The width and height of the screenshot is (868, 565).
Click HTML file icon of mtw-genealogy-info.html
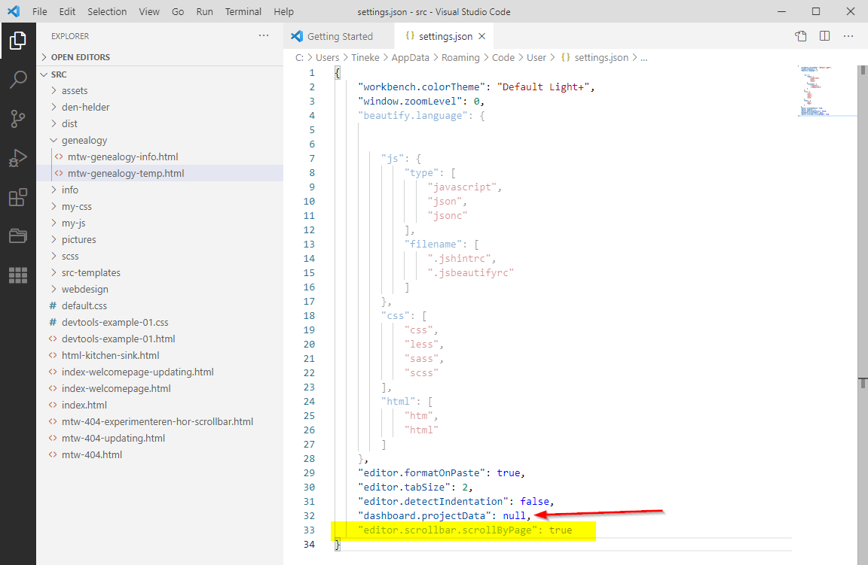coord(59,157)
